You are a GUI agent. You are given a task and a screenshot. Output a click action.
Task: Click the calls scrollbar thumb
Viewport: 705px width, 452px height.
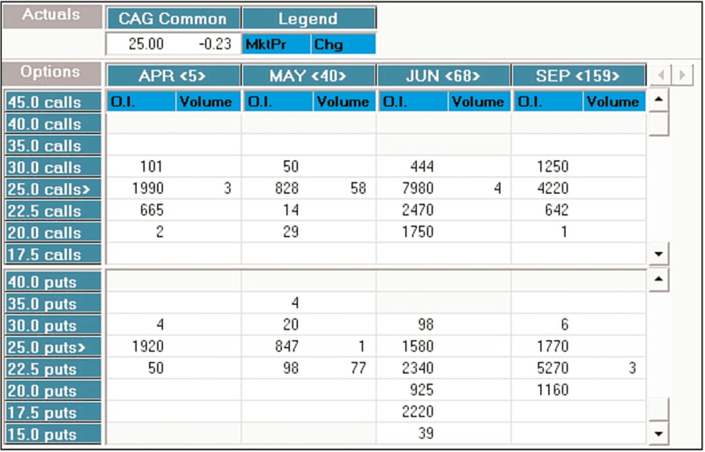tap(659, 124)
